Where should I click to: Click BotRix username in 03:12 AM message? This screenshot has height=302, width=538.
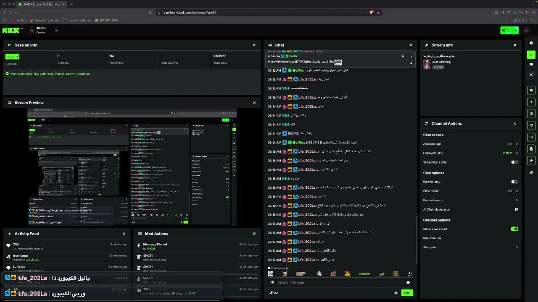coord(298,70)
